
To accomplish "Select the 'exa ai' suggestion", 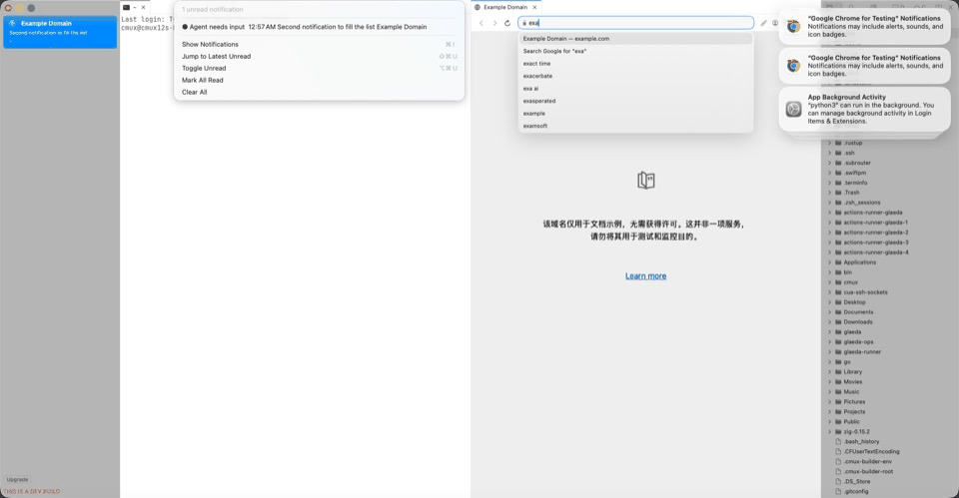I will [x=635, y=89].
